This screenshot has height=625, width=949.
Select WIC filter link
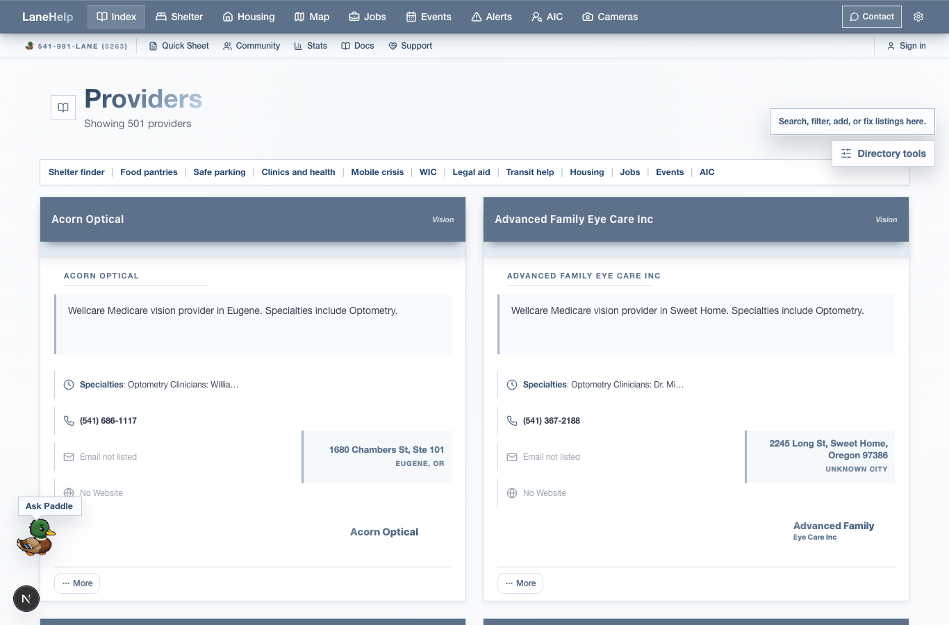click(428, 172)
